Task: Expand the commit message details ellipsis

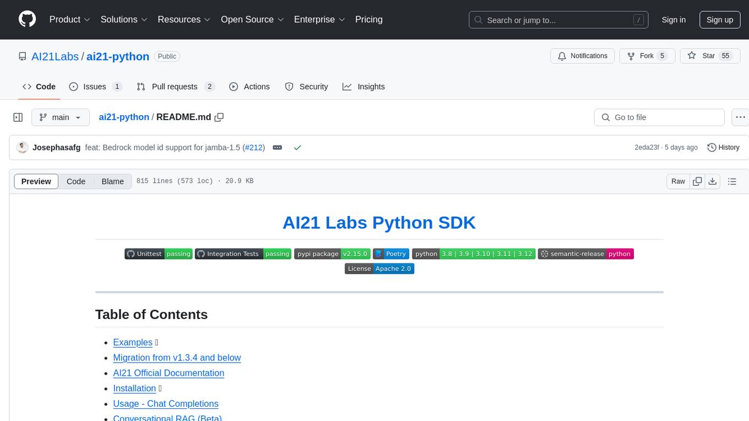Action: (x=278, y=148)
